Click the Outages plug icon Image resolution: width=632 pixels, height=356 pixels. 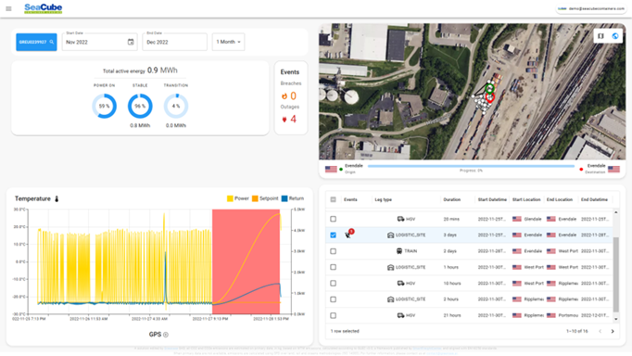(x=284, y=120)
